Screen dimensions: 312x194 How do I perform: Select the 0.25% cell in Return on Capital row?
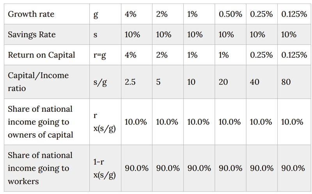[x=261, y=55]
